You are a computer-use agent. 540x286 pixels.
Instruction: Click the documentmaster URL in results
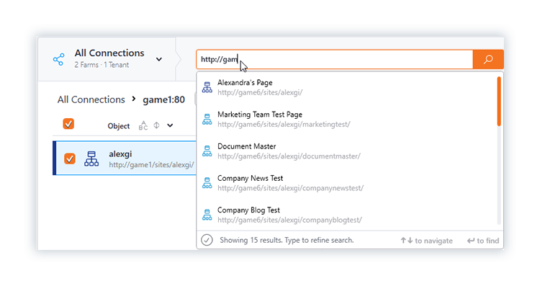(x=289, y=156)
